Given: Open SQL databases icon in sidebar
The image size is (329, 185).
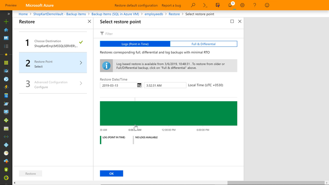Looking at the screenshot, I should [x=6, y=96].
